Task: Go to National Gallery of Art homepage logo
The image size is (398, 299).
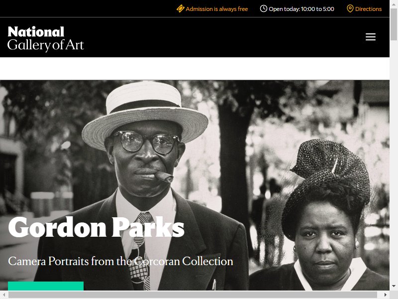Action: 46,39
